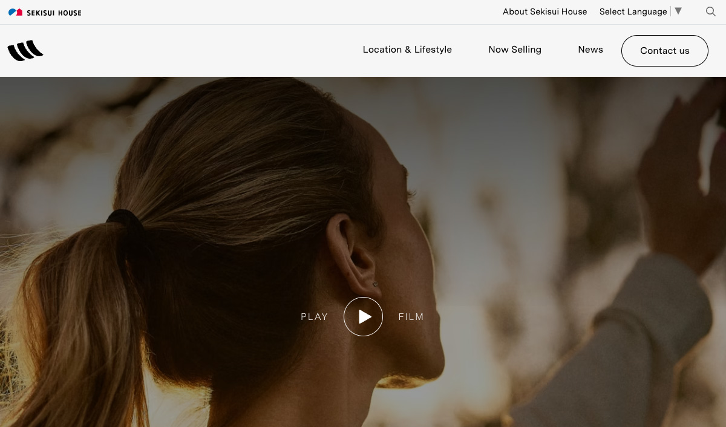Go to the Now Selling page
Image resolution: width=726 pixels, height=427 pixels.
pos(515,50)
